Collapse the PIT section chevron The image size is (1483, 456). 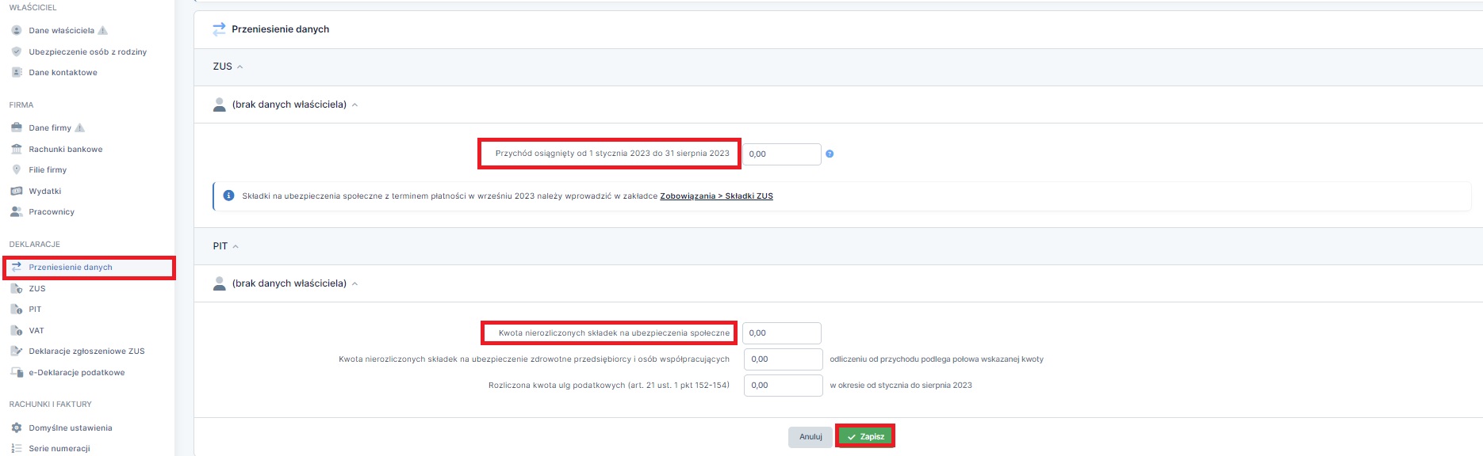pos(236,247)
